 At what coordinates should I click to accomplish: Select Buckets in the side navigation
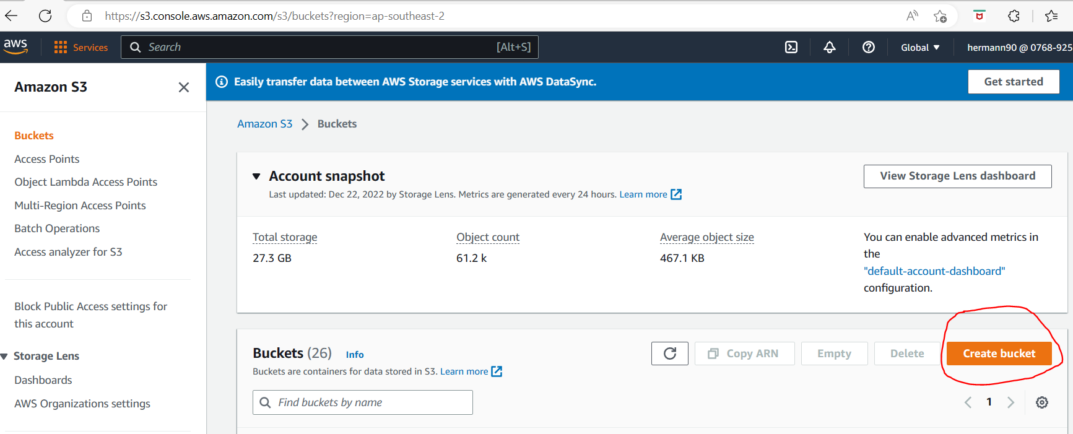click(34, 136)
